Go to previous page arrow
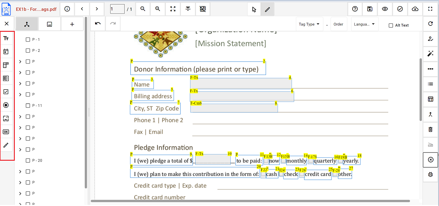 coord(82,9)
